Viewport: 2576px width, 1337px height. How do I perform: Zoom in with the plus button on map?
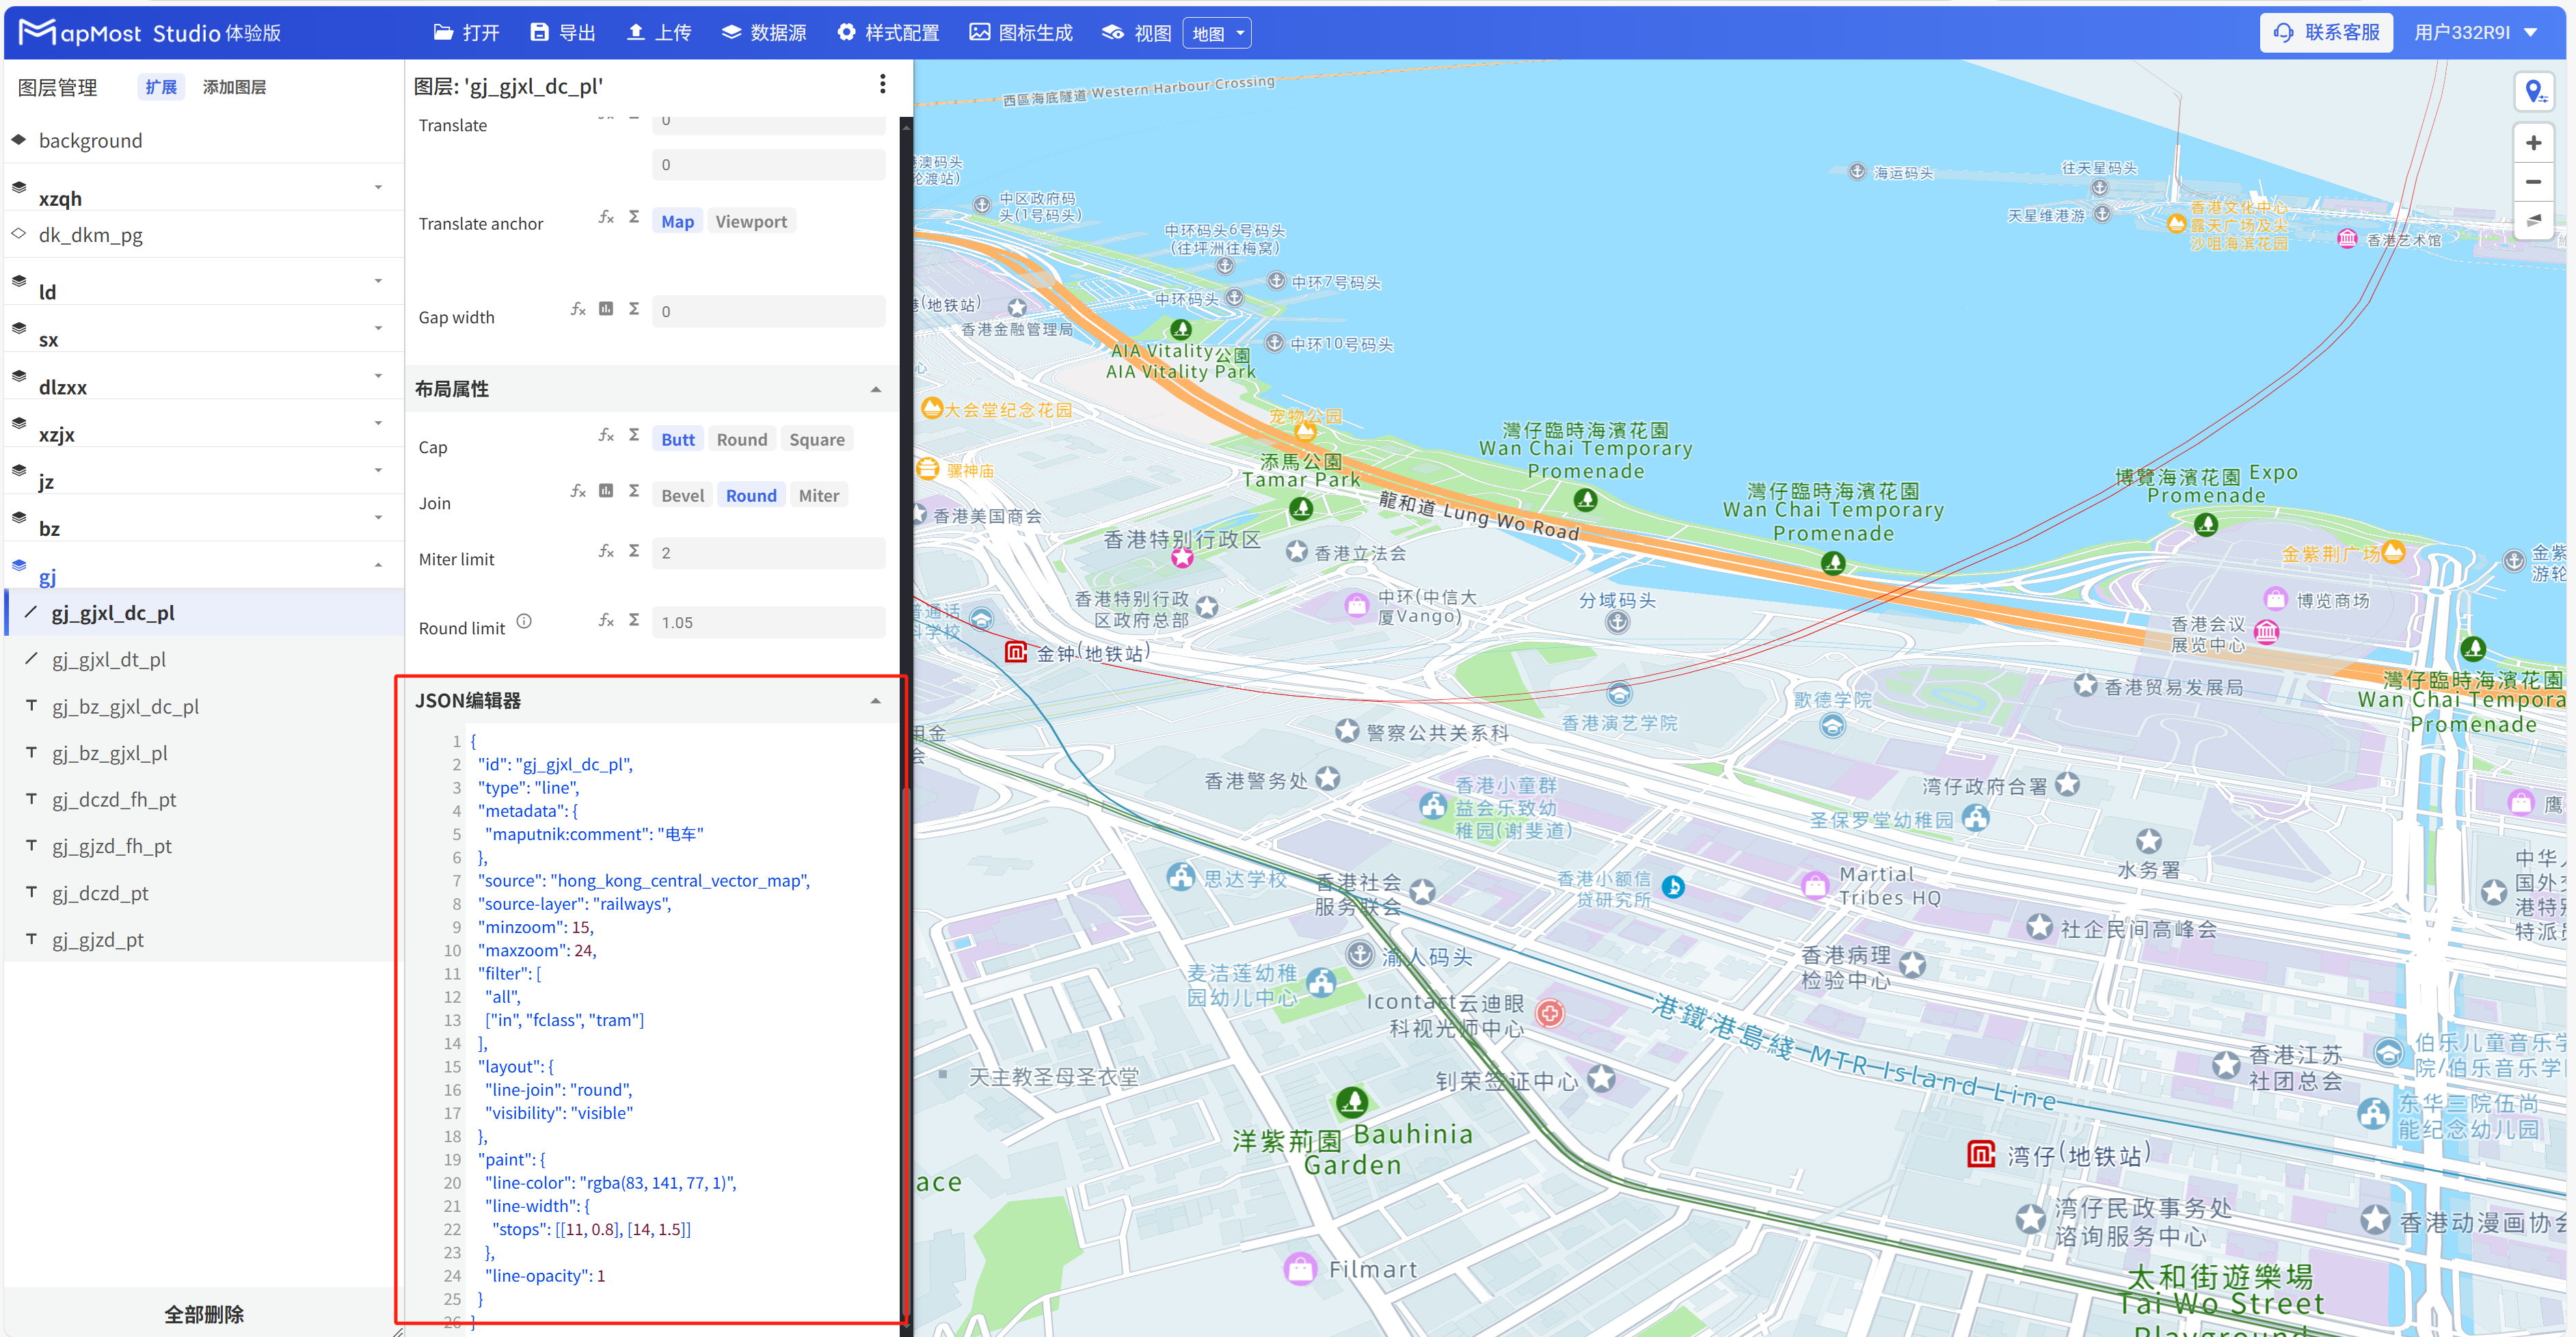click(2535, 142)
